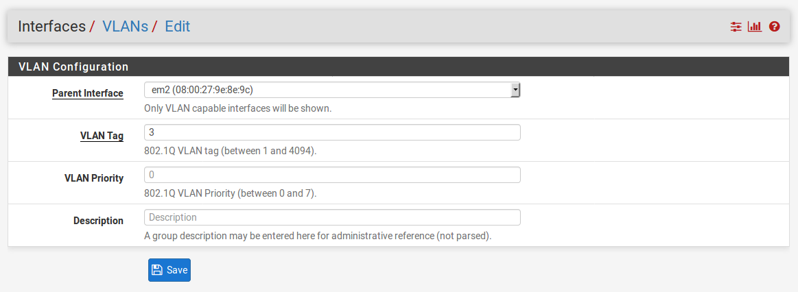798x292 pixels.
Task: Click the red help question mark icon
Action: (775, 27)
